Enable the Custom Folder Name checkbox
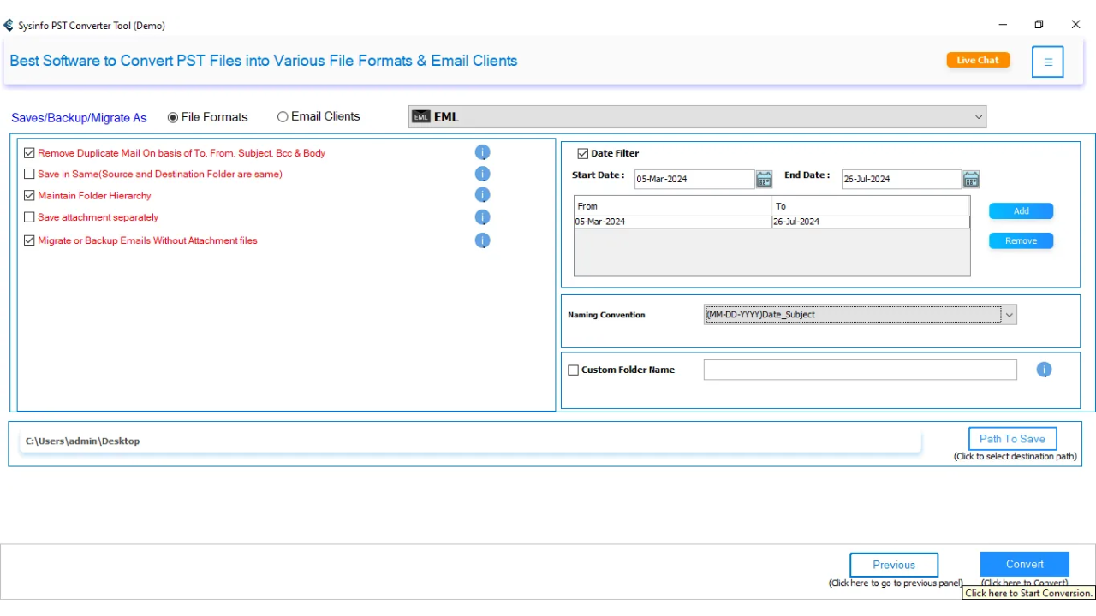The height and width of the screenshot is (616, 1096). point(574,370)
